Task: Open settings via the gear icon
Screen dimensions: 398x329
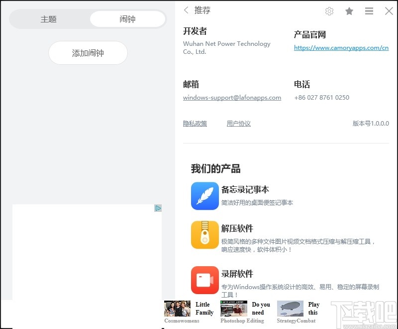Action: coord(329,11)
